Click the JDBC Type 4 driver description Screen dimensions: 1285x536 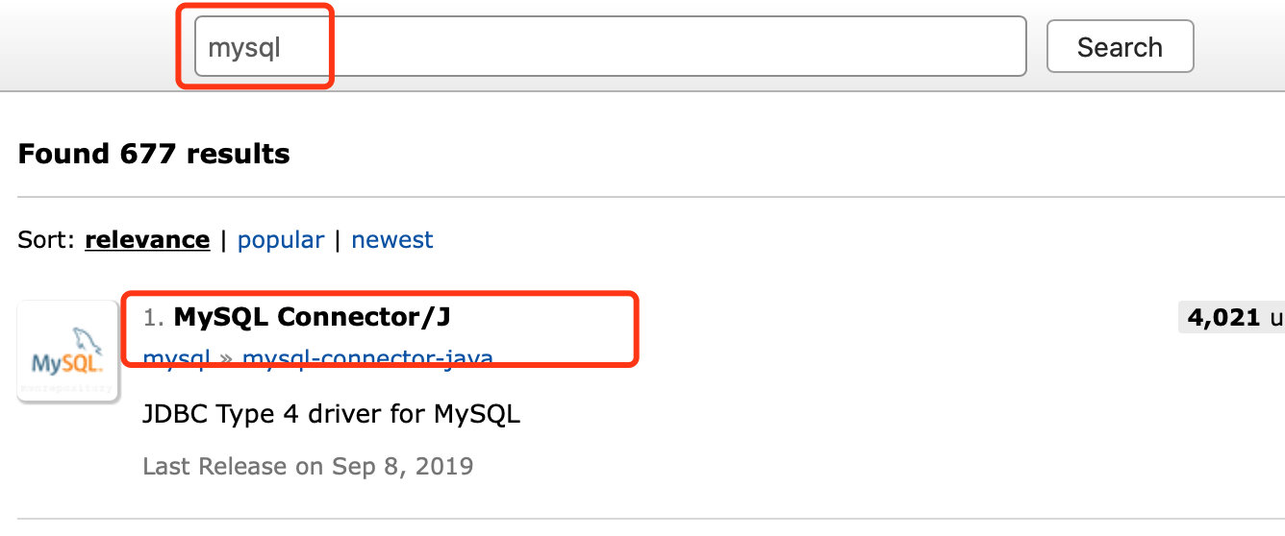coord(331,415)
